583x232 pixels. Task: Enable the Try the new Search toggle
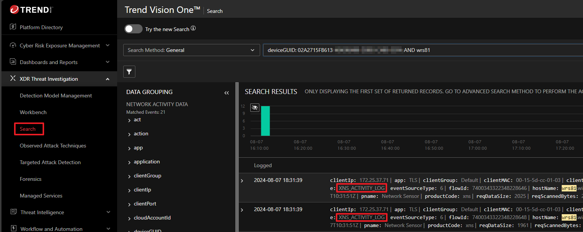pyautogui.click(x=133, y=29)
